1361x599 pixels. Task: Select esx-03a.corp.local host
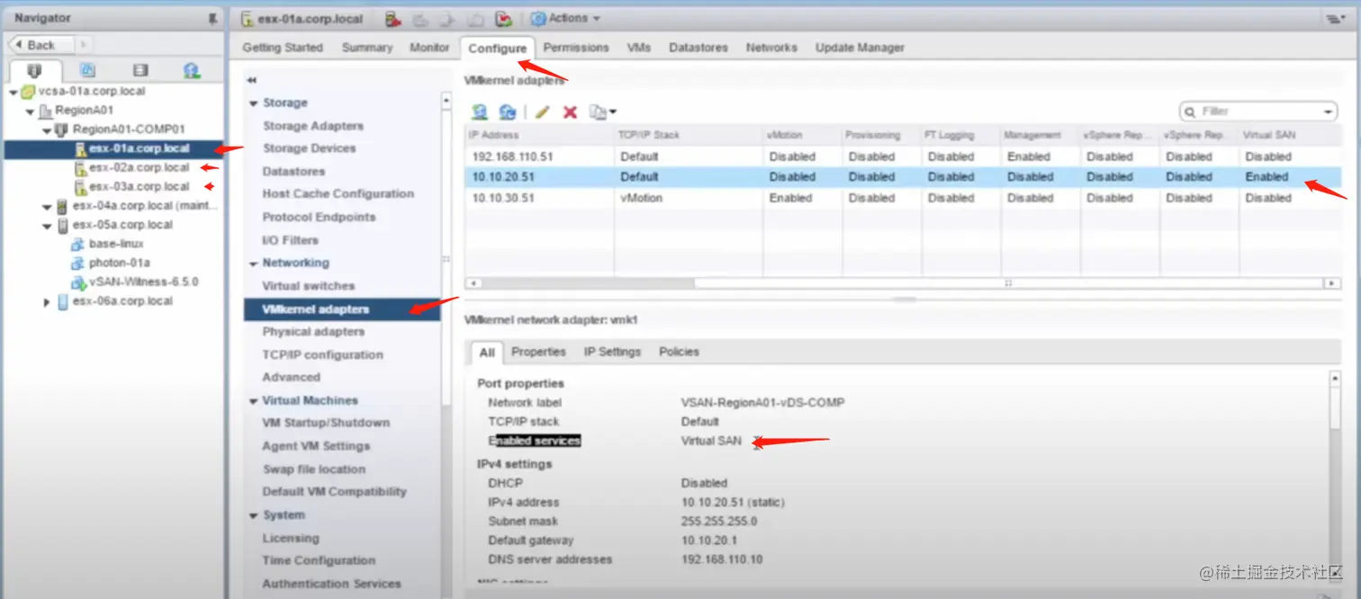coord(140,186)
